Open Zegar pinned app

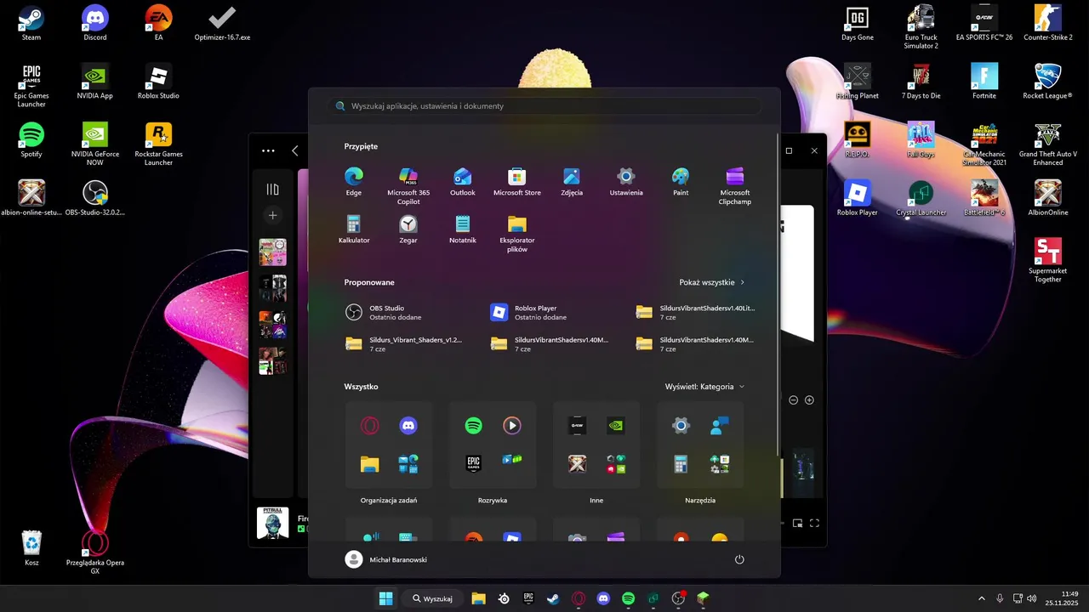tap(408, 229)
